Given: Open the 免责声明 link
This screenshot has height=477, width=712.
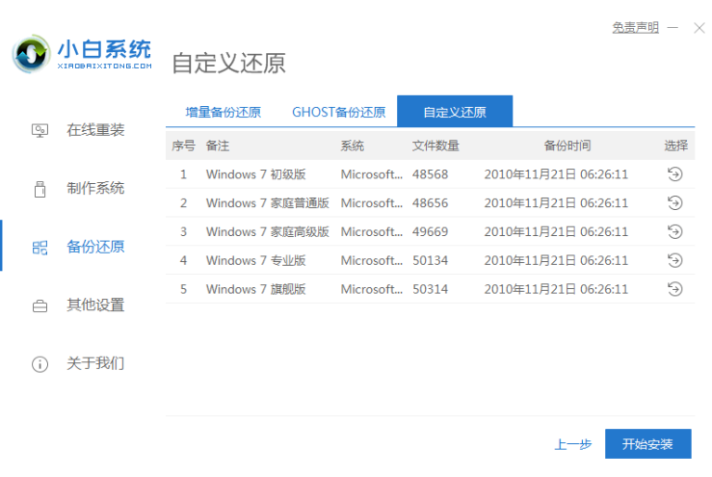Looking at the screenshot, I should pyautogui.click(x=635, y=28).
